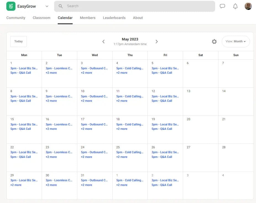256x203 pixels.
Task: Open the user profile avatar
Action: pos(248,6)
